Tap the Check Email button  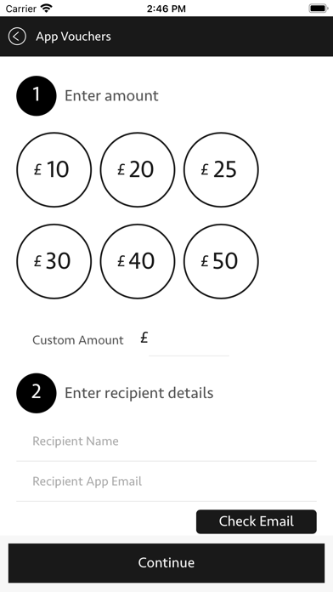pyautogui.click(x=257, y=521)
